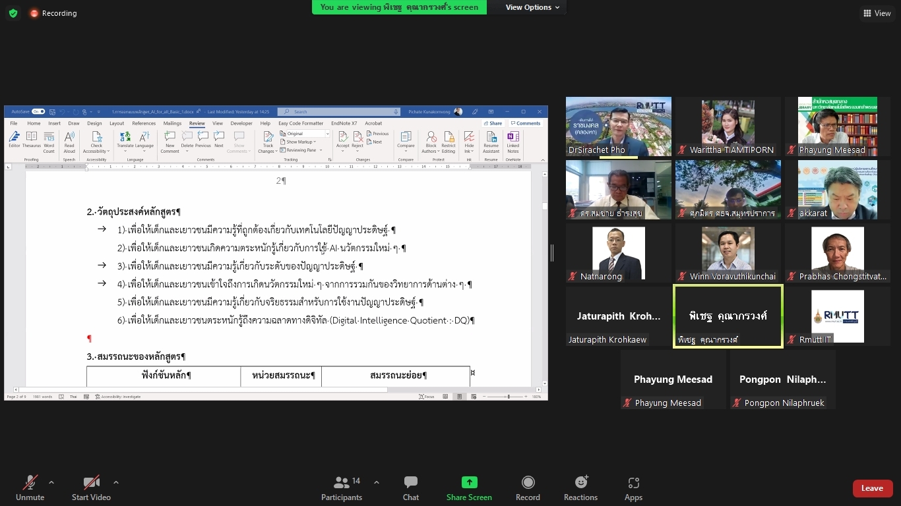The height and width of the screenshot is (506, 901).
Task: Start Video from the Zoom toolbar
Action: coord(91,488)
